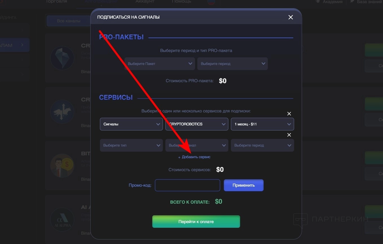Expand the CRYPTOROBOTICS channel dropdown

[x=197, y=124]
